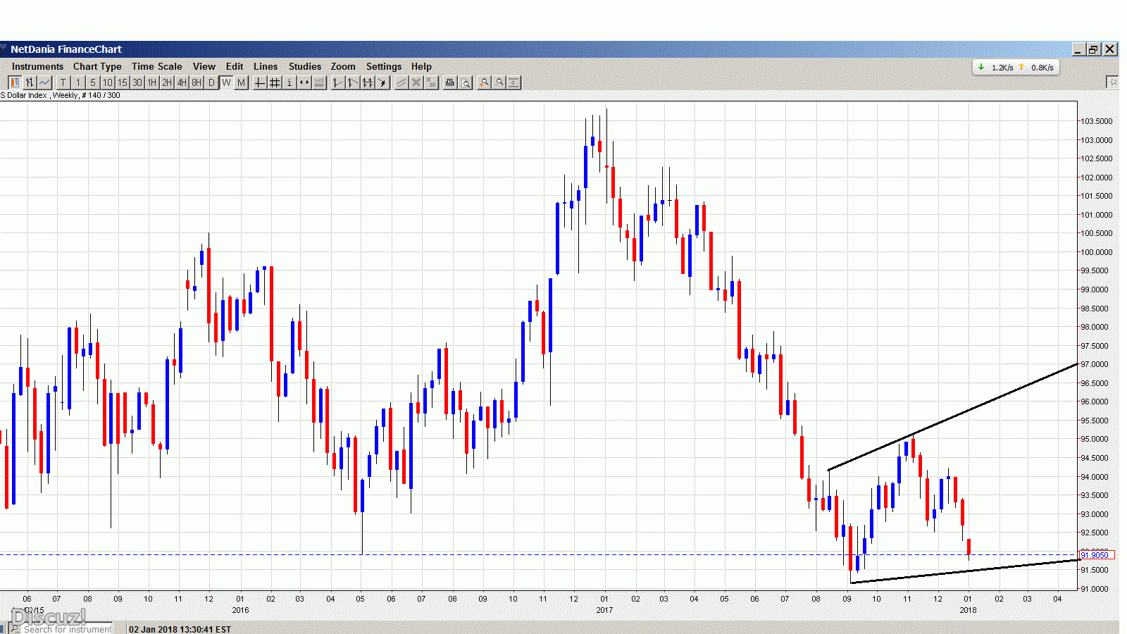Select the tick 'T' time scale
The image size is (1127, 634).
[x=63, y=82]
